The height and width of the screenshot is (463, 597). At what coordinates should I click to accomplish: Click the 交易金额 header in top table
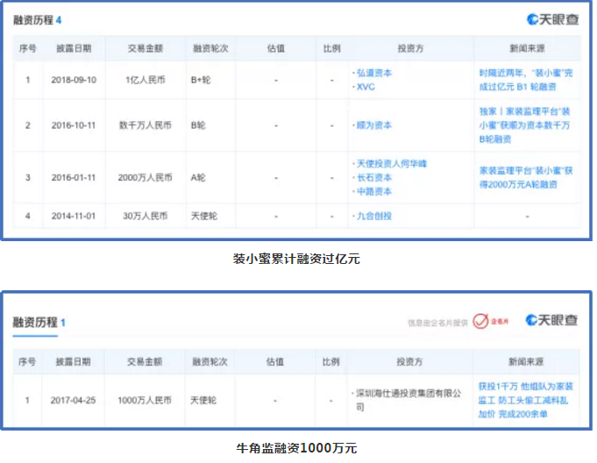click(145, 48)
